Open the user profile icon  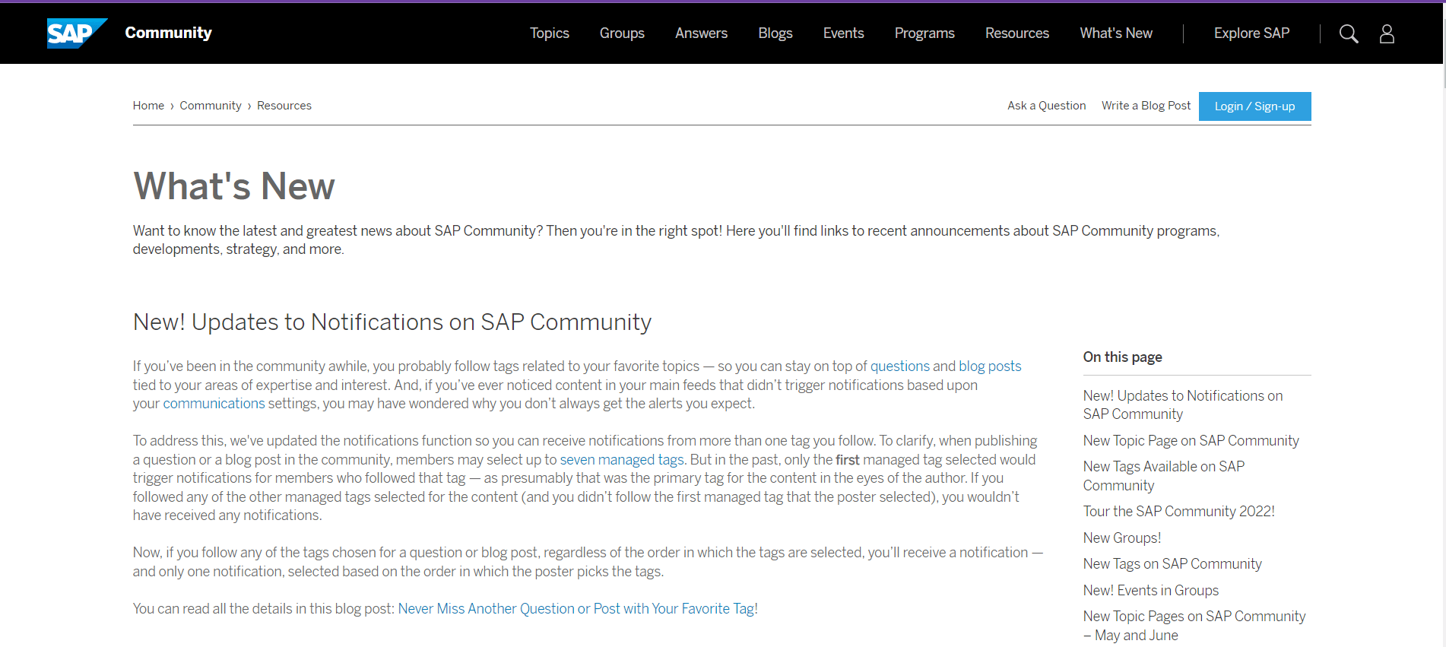1387,33
